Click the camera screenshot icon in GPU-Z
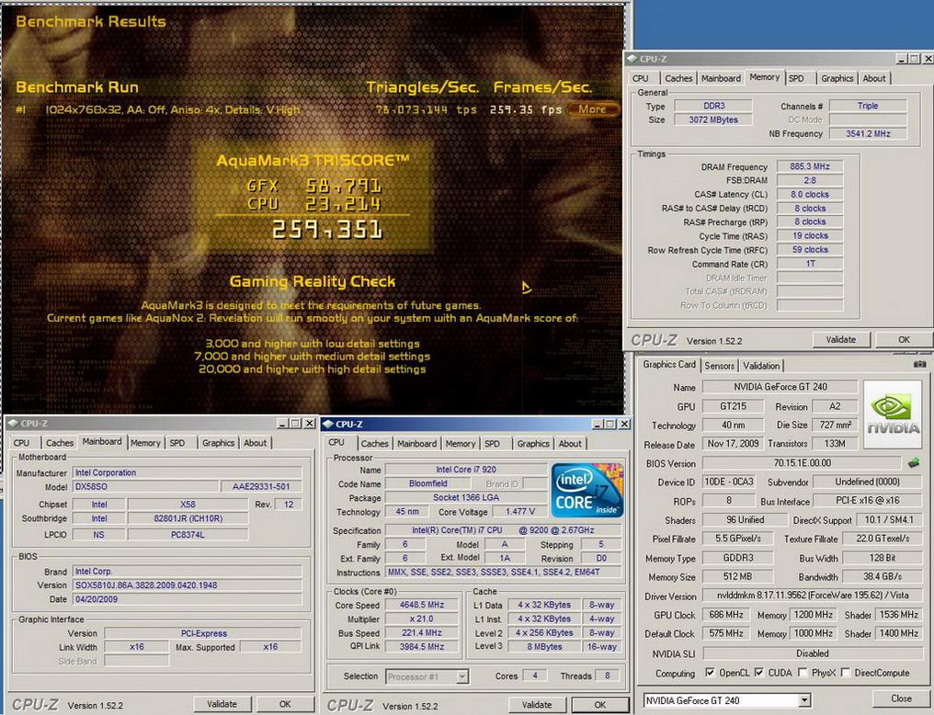 [x=919, y=364]
